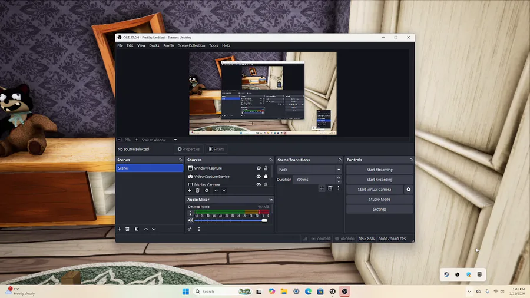Viewport: 530px width, 298px height.
Task: Add a new source with plus icon
Action: 190,190
